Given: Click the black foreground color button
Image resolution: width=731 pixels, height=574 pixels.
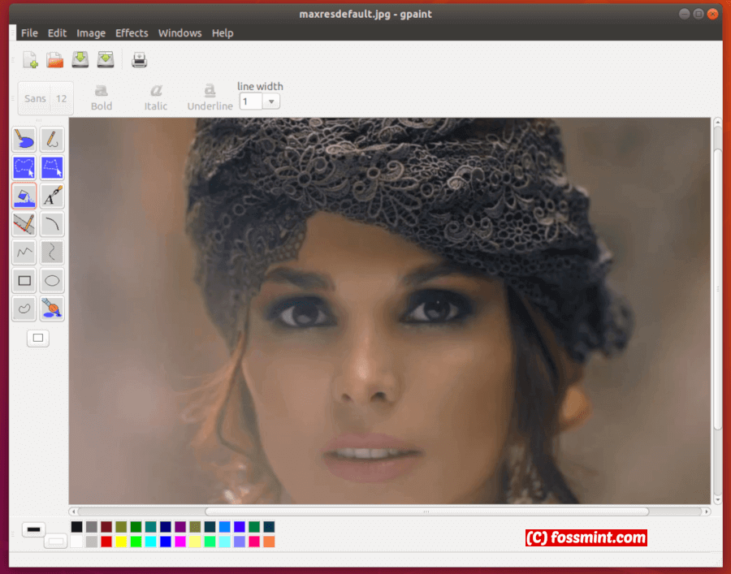Looking at the screenshot, I should [33, 529].
